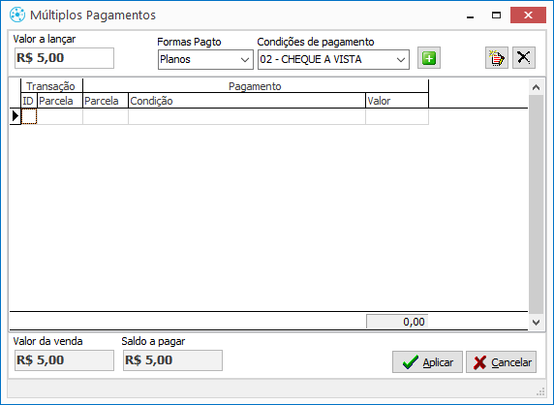Maximize the Múltiplos Pagamentos window
554x405 pixels.
(x=497, y=16)
